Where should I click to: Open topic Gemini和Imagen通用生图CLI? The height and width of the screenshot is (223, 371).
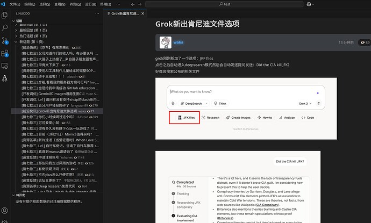pyautogui.click(x=57, y=93)
